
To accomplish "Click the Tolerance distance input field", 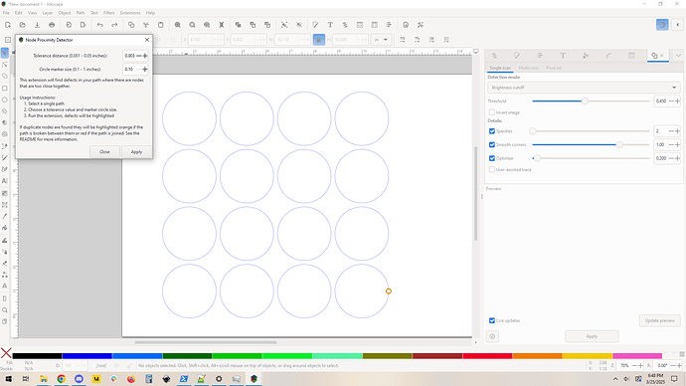I will (x=129, y=56).
